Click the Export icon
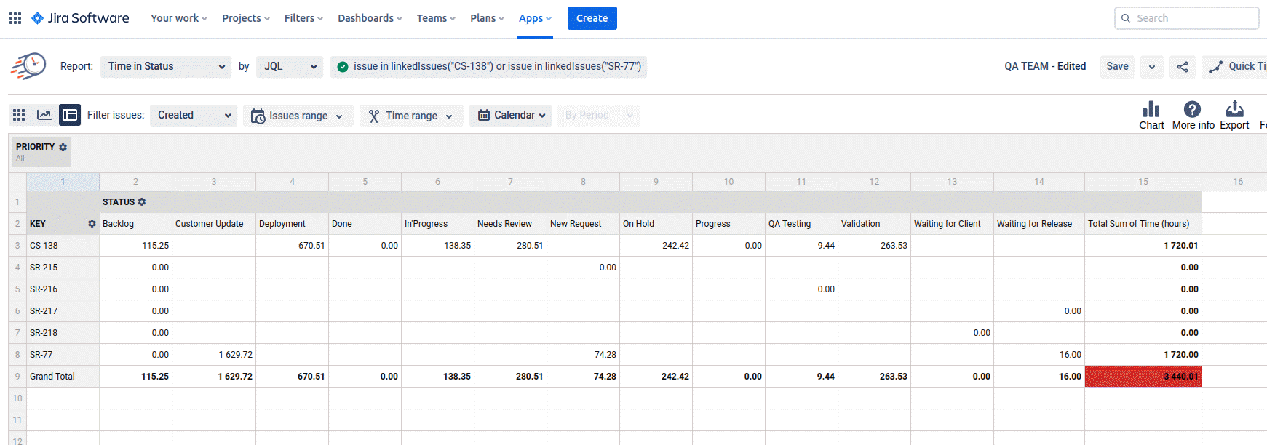Screen dimensions: 1267x445 tap(1234, 110)
